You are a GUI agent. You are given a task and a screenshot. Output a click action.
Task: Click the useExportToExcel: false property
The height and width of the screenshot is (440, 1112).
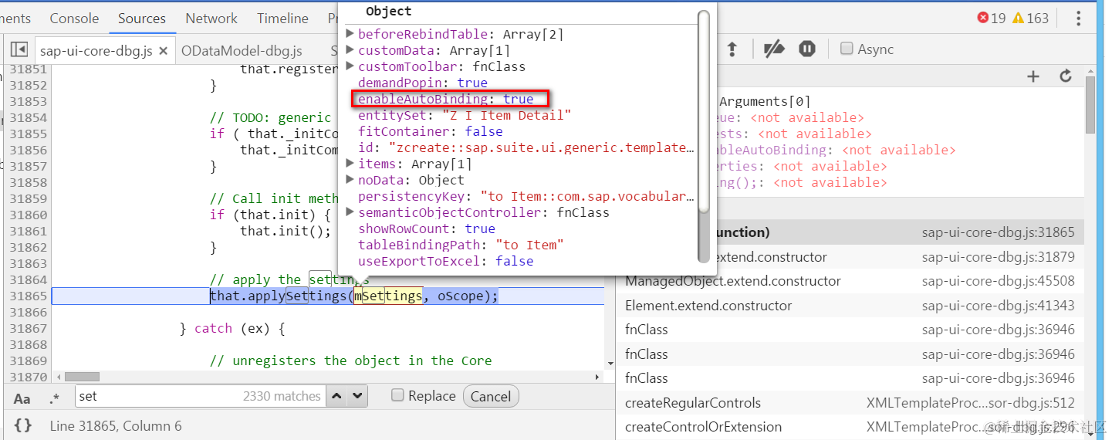(445, 261)
